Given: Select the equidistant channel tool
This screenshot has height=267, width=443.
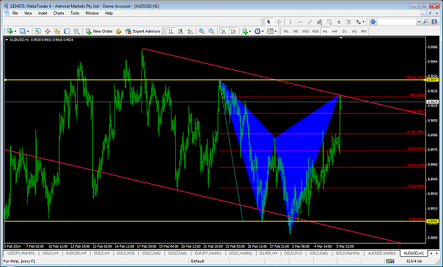Looking at the screenshot, I should [320, 22].
